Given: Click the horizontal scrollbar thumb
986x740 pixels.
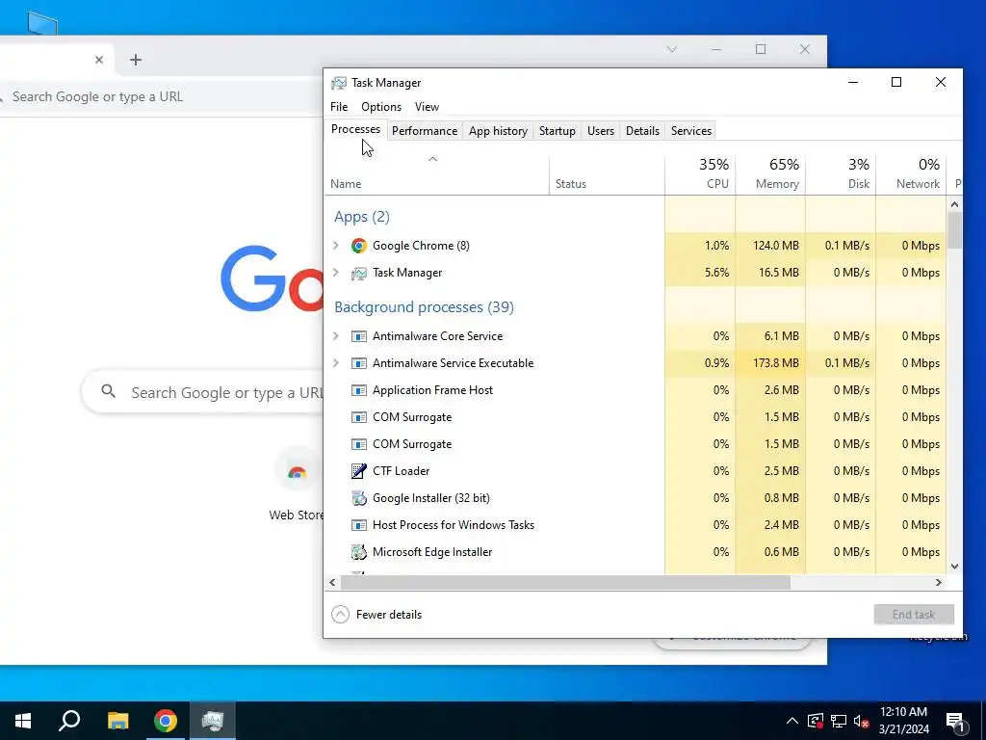Looking at the screenshot, I should tap(565, 583).
